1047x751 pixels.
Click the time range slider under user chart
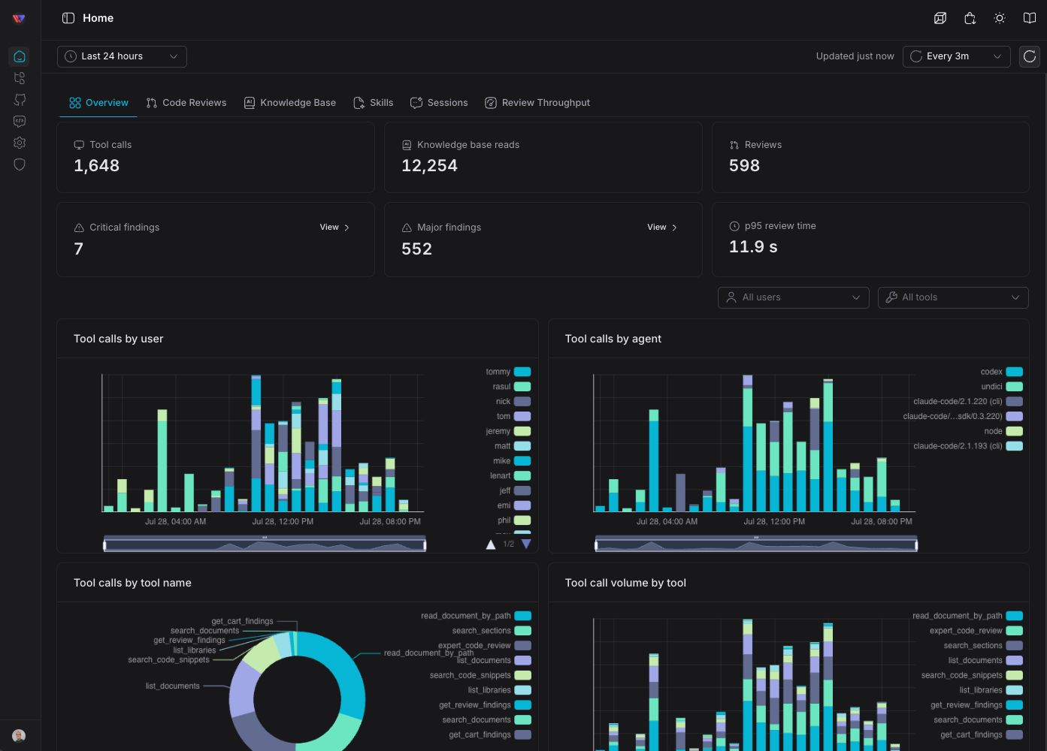click(x=265, y=544)
